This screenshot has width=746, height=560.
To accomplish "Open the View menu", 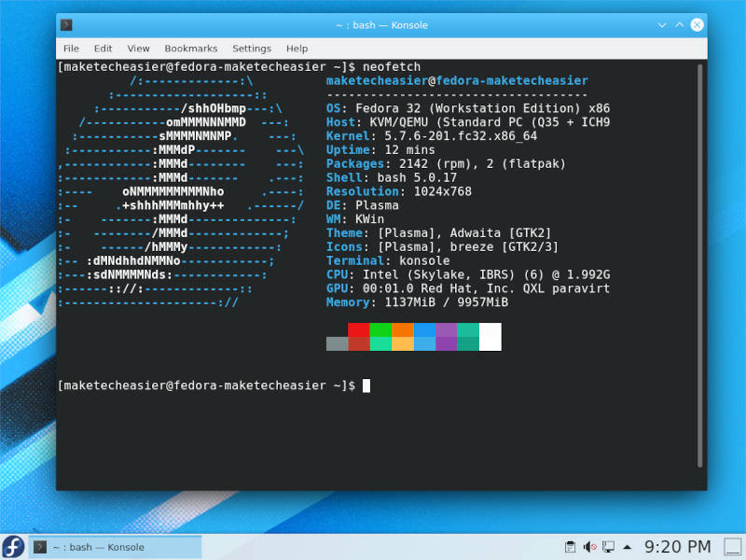I will tap(138, 48).
